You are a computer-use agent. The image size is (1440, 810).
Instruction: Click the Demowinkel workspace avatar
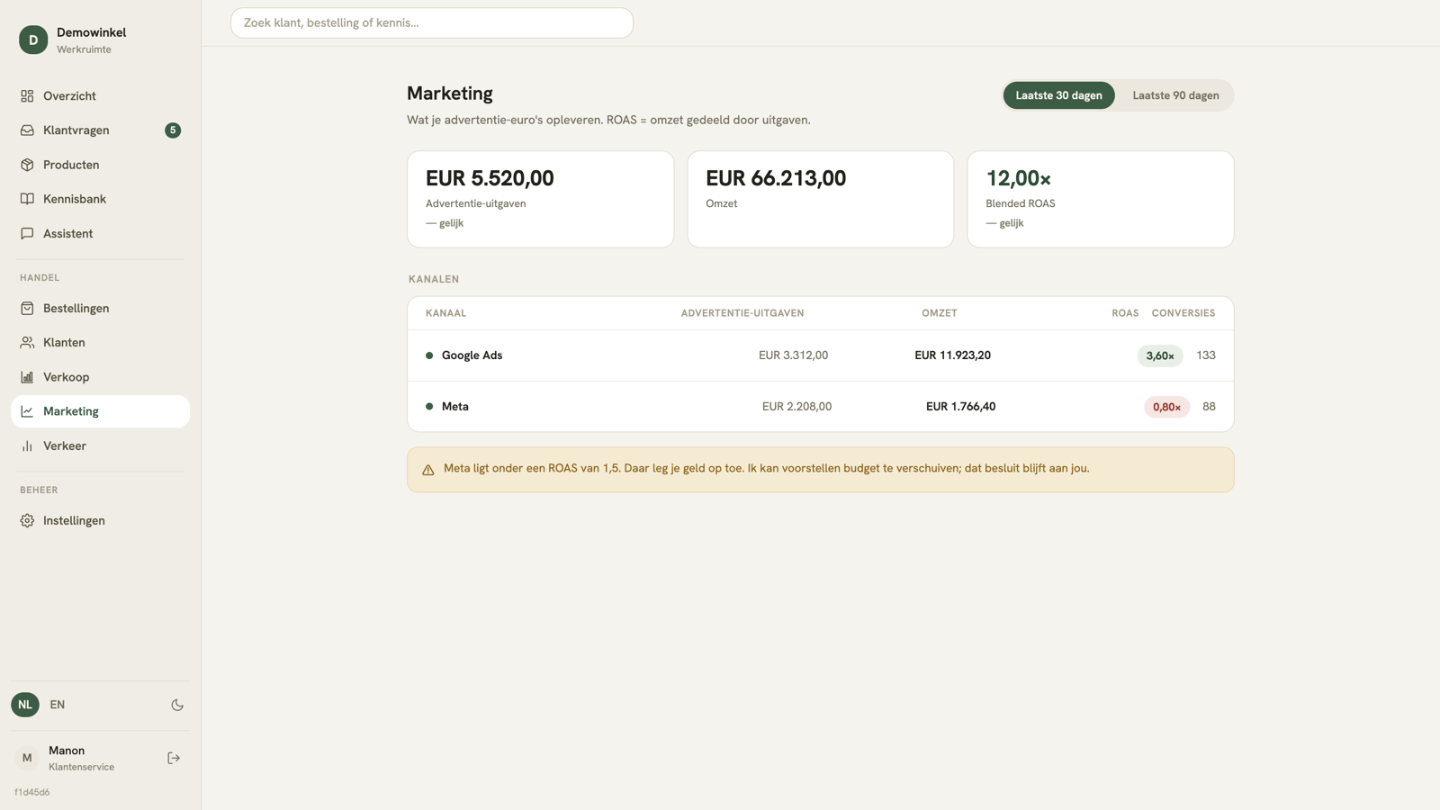point(33,40)
